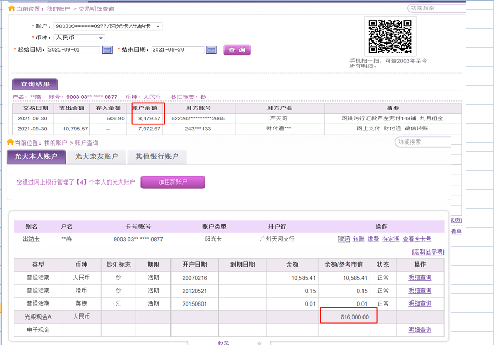Click the 起始日期 field showing 2021-09-01
This screenshot has height=345, width=494.
point(74,50)
